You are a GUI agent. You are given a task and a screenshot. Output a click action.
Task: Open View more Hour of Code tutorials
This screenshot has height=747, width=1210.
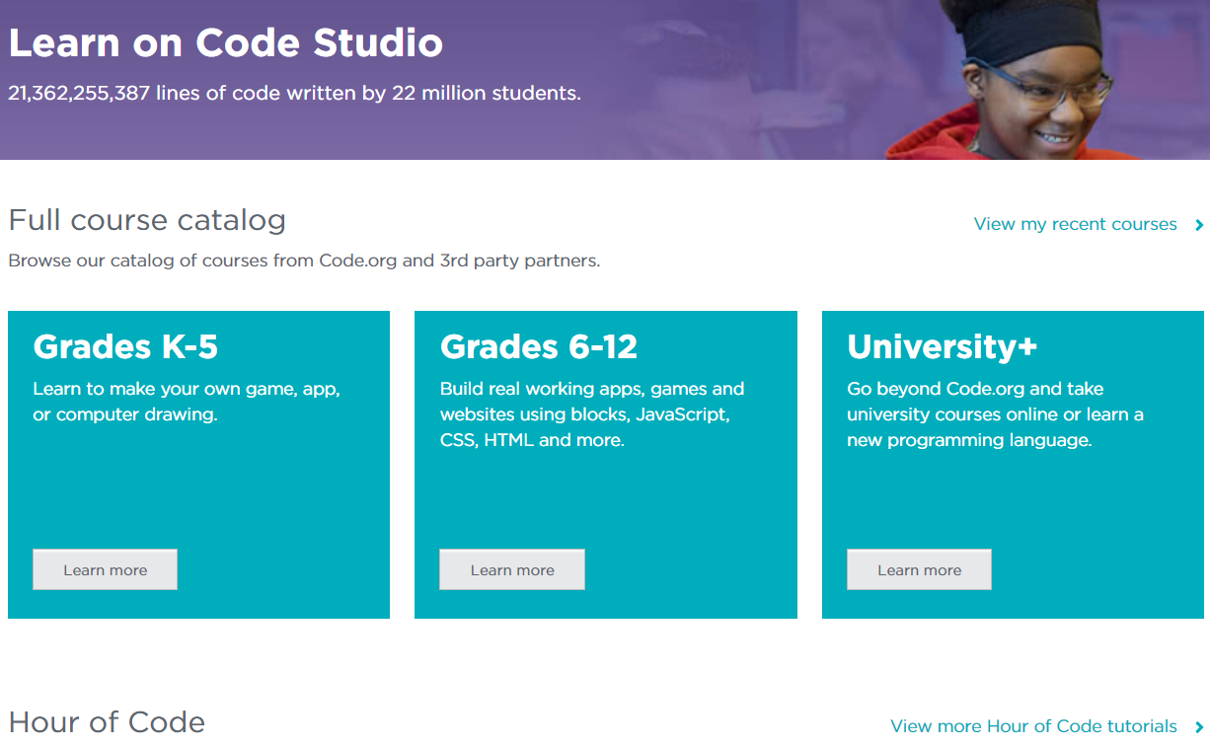[x=1033, y=726]
